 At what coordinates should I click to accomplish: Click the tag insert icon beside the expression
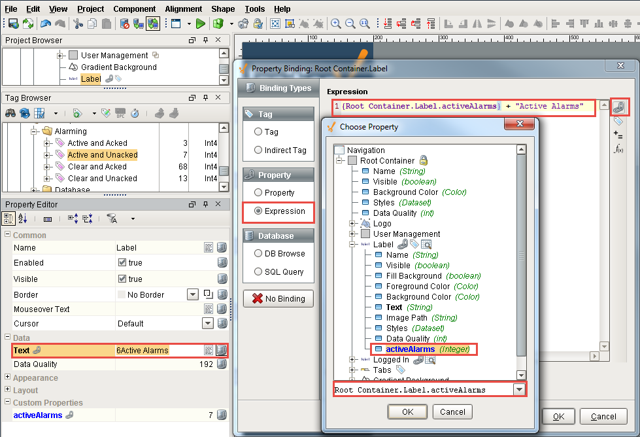point(618,122)
